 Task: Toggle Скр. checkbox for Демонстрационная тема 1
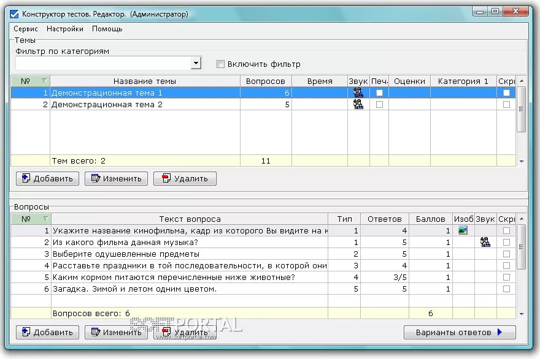pos(506,93)
